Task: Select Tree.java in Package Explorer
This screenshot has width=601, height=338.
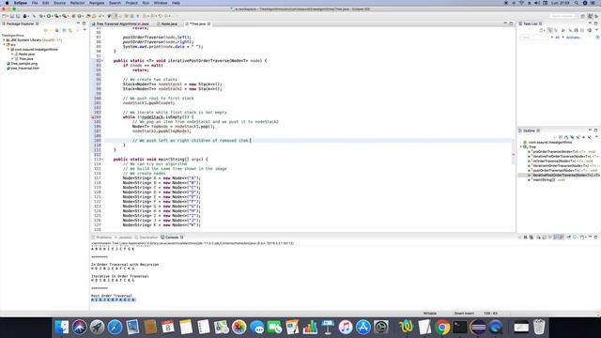Action: pos(26,58)
